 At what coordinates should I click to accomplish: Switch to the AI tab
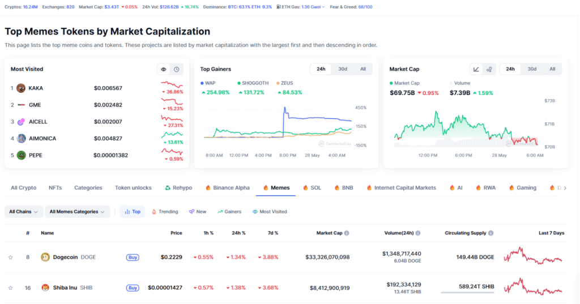coord(456,188)
